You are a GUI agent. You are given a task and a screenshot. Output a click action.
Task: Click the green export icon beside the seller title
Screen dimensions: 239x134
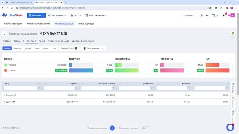tap(233, 33)
